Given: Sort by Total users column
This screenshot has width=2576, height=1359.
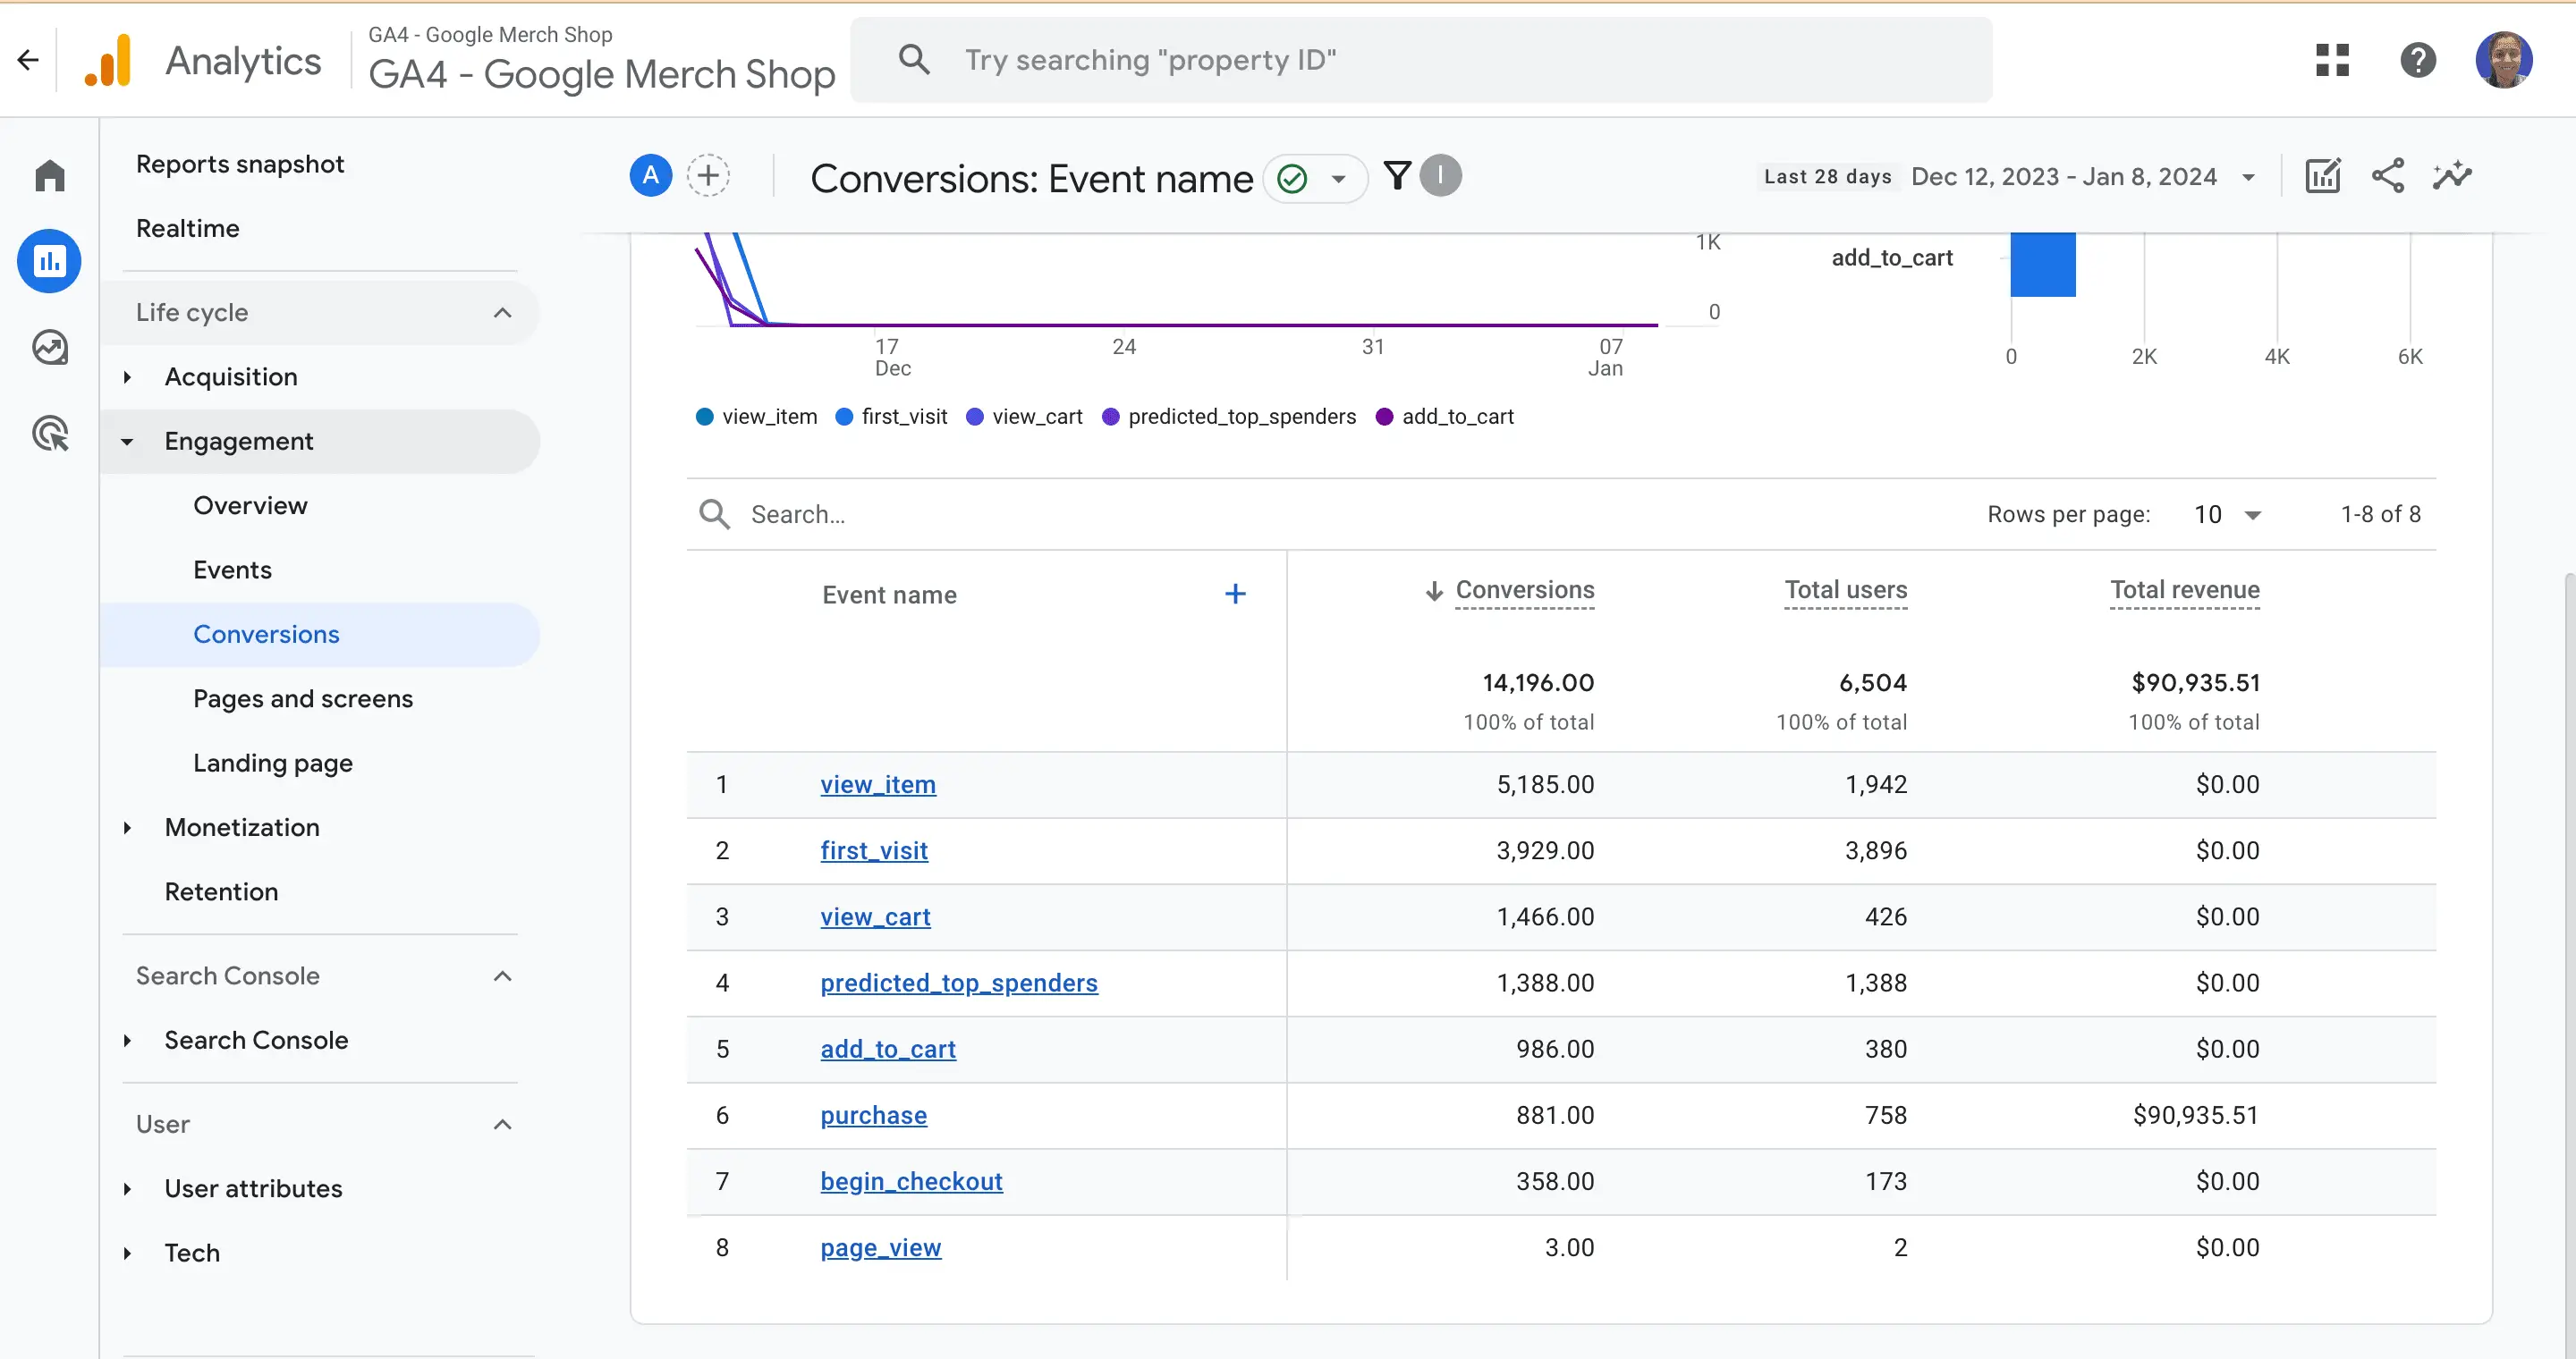Looking at the screenshot, I should 1845,591.
